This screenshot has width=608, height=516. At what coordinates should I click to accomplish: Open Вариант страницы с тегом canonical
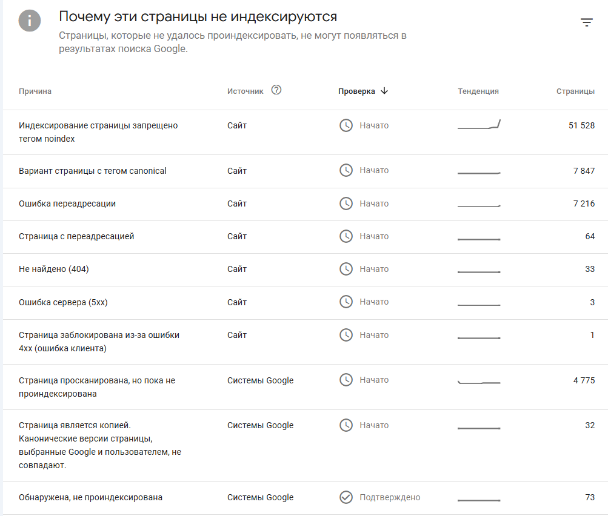306,171
